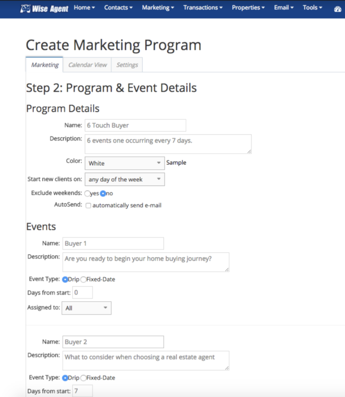Open the Home menu
Image resolution: width=345 pixels, height=397 pixels.
pos(84,8)
